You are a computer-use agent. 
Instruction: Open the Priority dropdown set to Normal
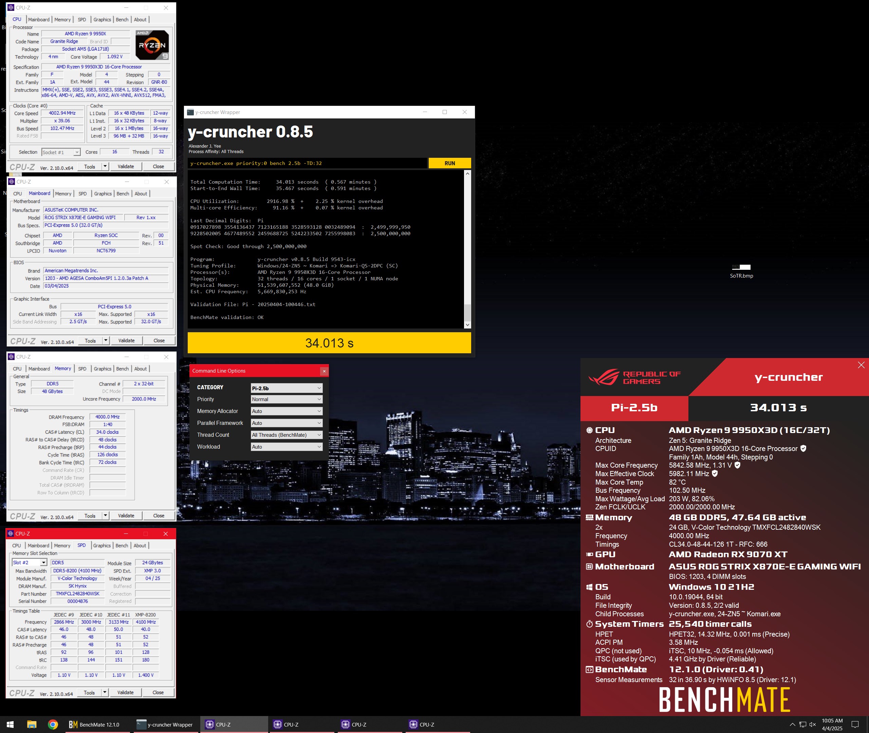pyautogui.click(x=286, y=399)
